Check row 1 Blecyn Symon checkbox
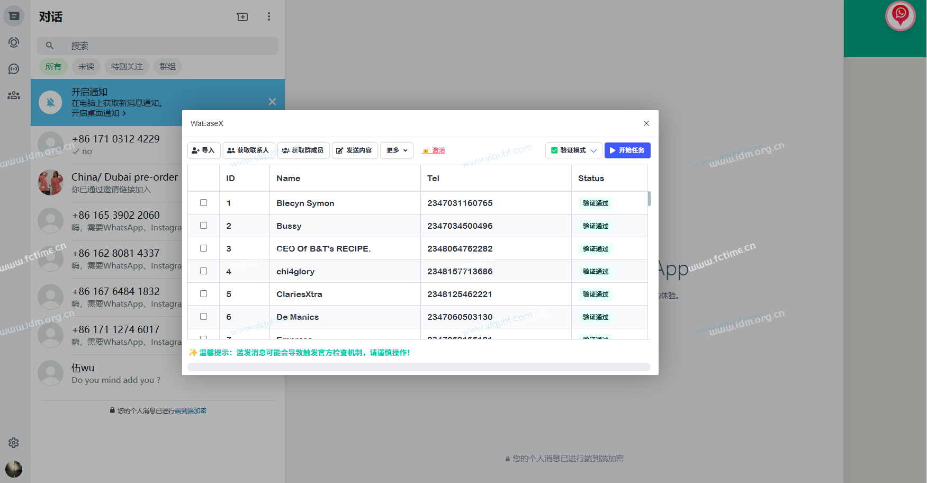 pos(203,203)
